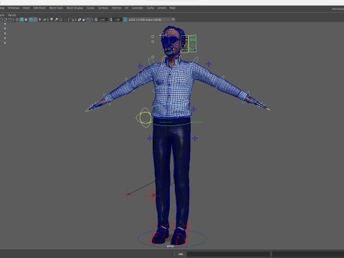Switch viewport to Wireframe shading icon
This screenshot has height=258, width=344.
pos(17,19)
